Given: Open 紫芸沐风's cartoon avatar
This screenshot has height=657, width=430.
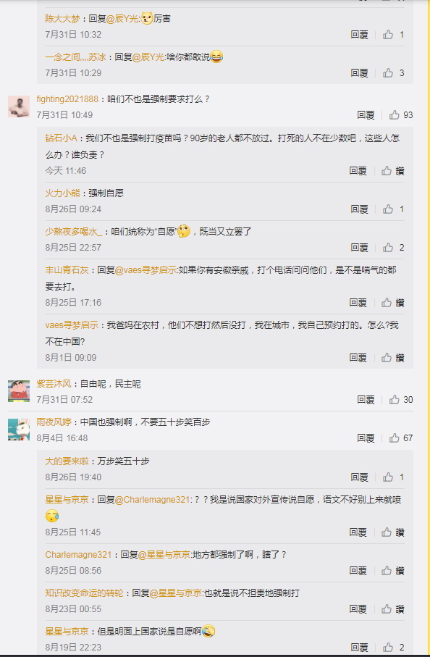Looking at the screenshot, I should pyautogui.click(x=19, y=391).
